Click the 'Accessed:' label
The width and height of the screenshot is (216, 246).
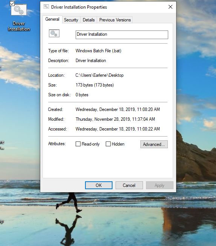click(58, 129)
